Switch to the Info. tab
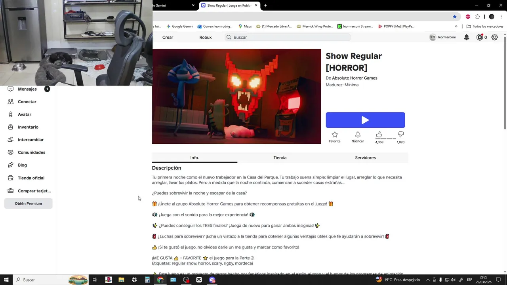 pyautogui.click(x=194, y=158)
